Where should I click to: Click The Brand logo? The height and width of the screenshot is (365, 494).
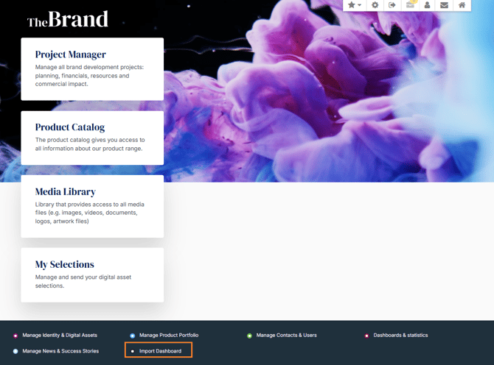pyautogui.click(x=68, y=20)
